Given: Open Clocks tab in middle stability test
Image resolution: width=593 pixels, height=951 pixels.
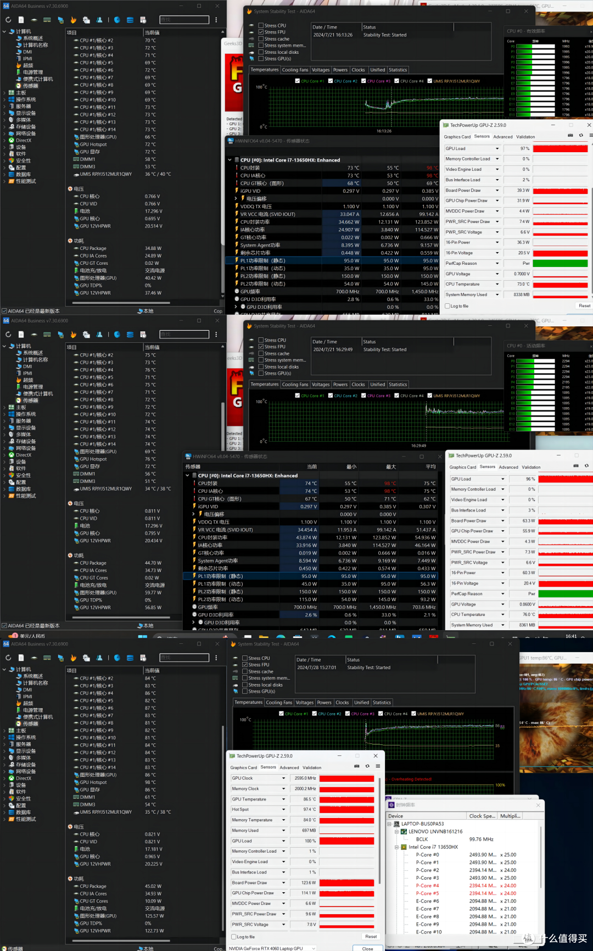Looking at the screenshot, I should tap(358, 385).
